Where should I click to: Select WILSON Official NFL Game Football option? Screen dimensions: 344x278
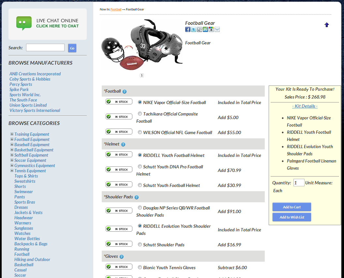pos(140,132)
